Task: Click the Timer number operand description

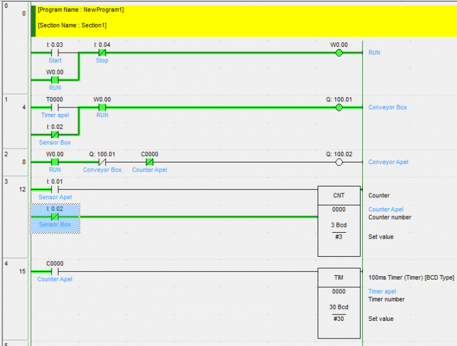Action: pyautogui.click(x=387, y=299)
